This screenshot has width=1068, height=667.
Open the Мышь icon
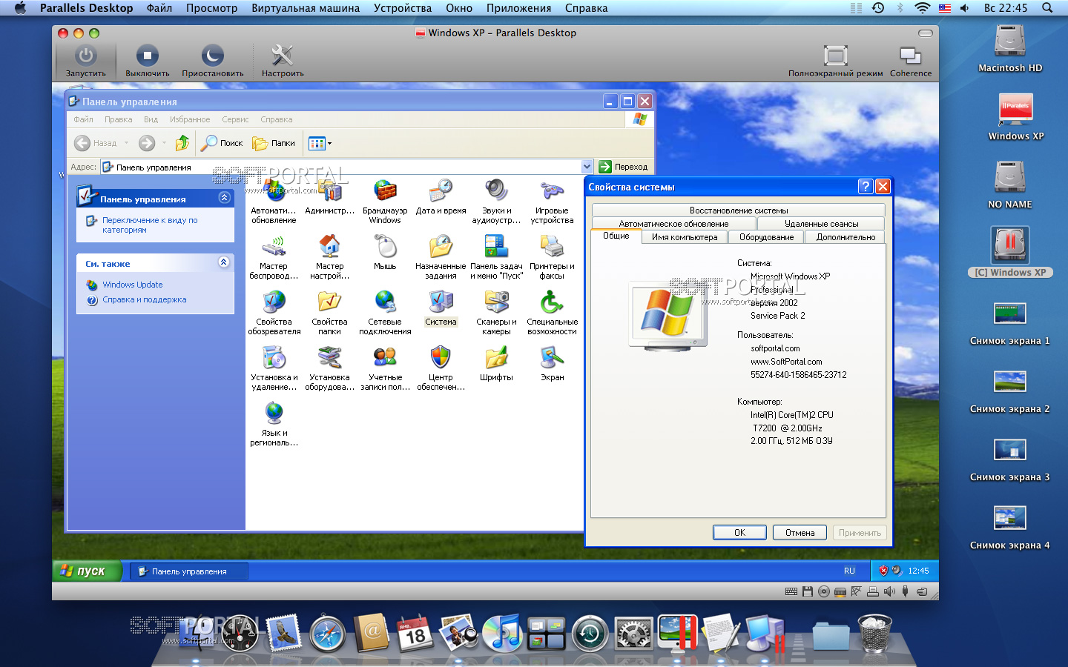point(385,252)
